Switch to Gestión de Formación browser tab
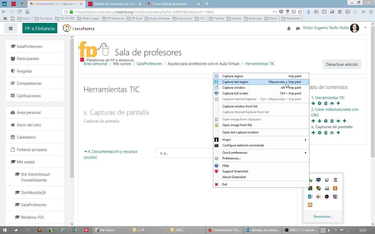The height and width of the screenshot is (234, 375). pos(115,4)
